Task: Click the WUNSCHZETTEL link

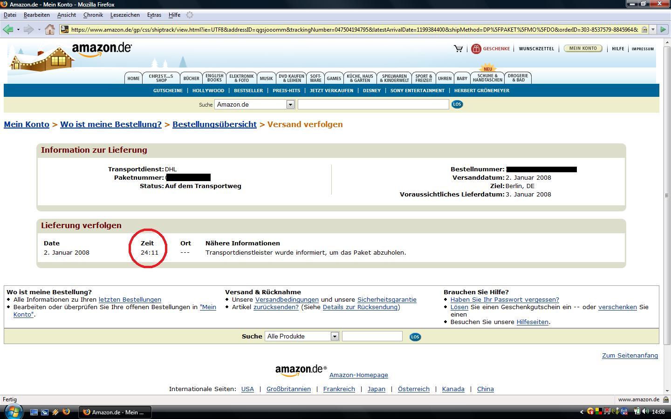Action: pyautogui.click(x=536, y=48)
